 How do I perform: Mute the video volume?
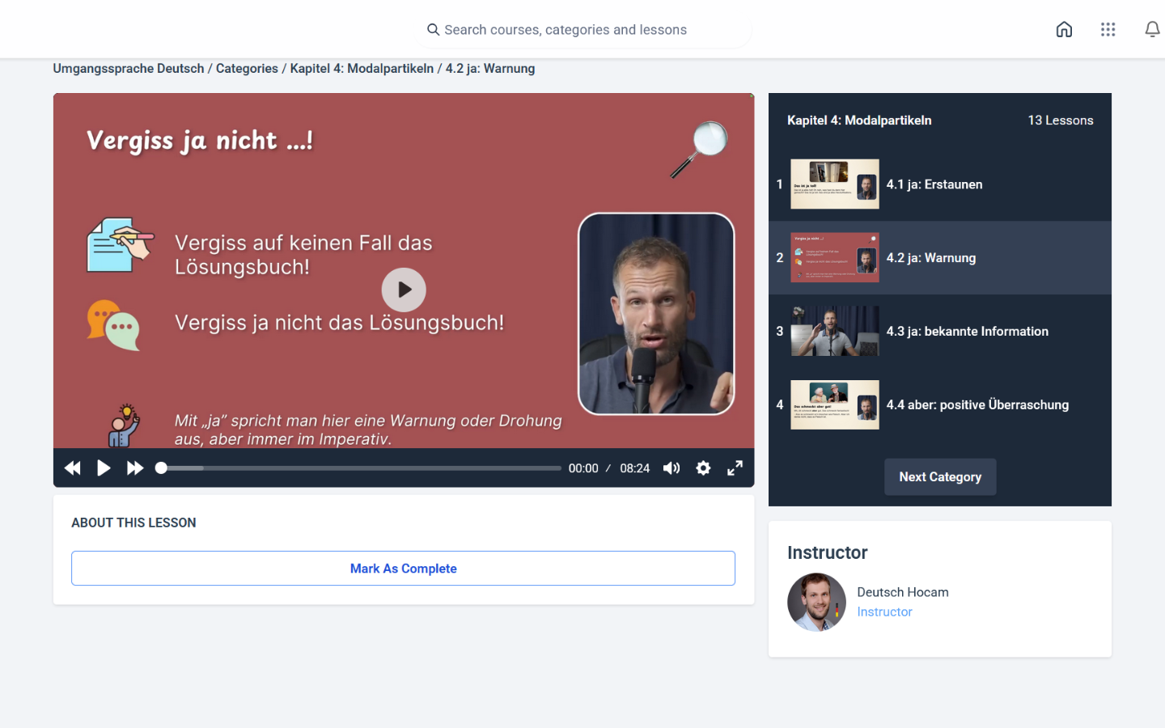point(671,468)
